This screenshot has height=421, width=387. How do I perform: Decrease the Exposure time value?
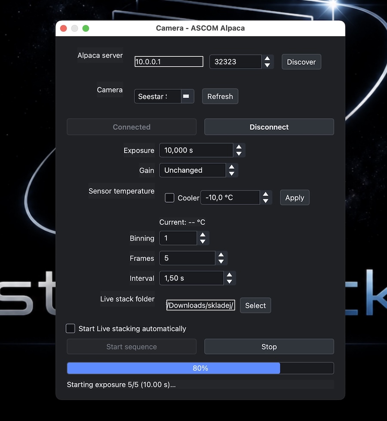239,154
